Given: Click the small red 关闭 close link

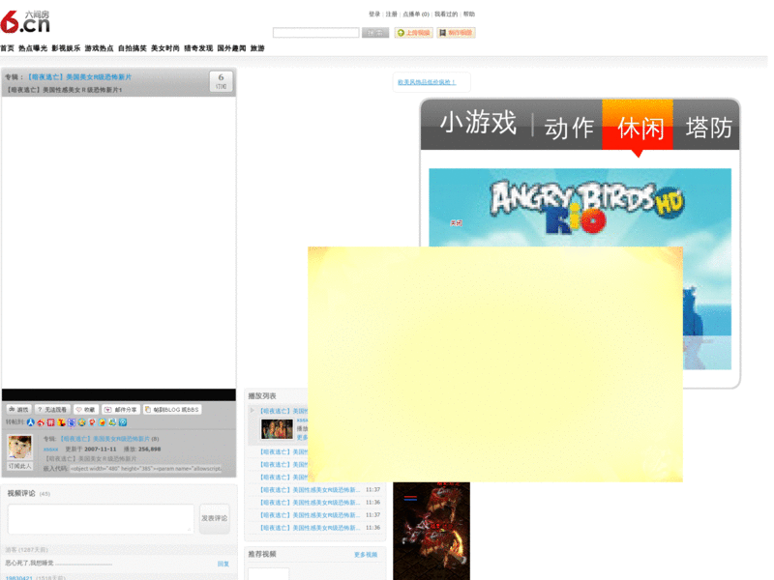Looking at the screenshot, I should [x=456, y=223].
